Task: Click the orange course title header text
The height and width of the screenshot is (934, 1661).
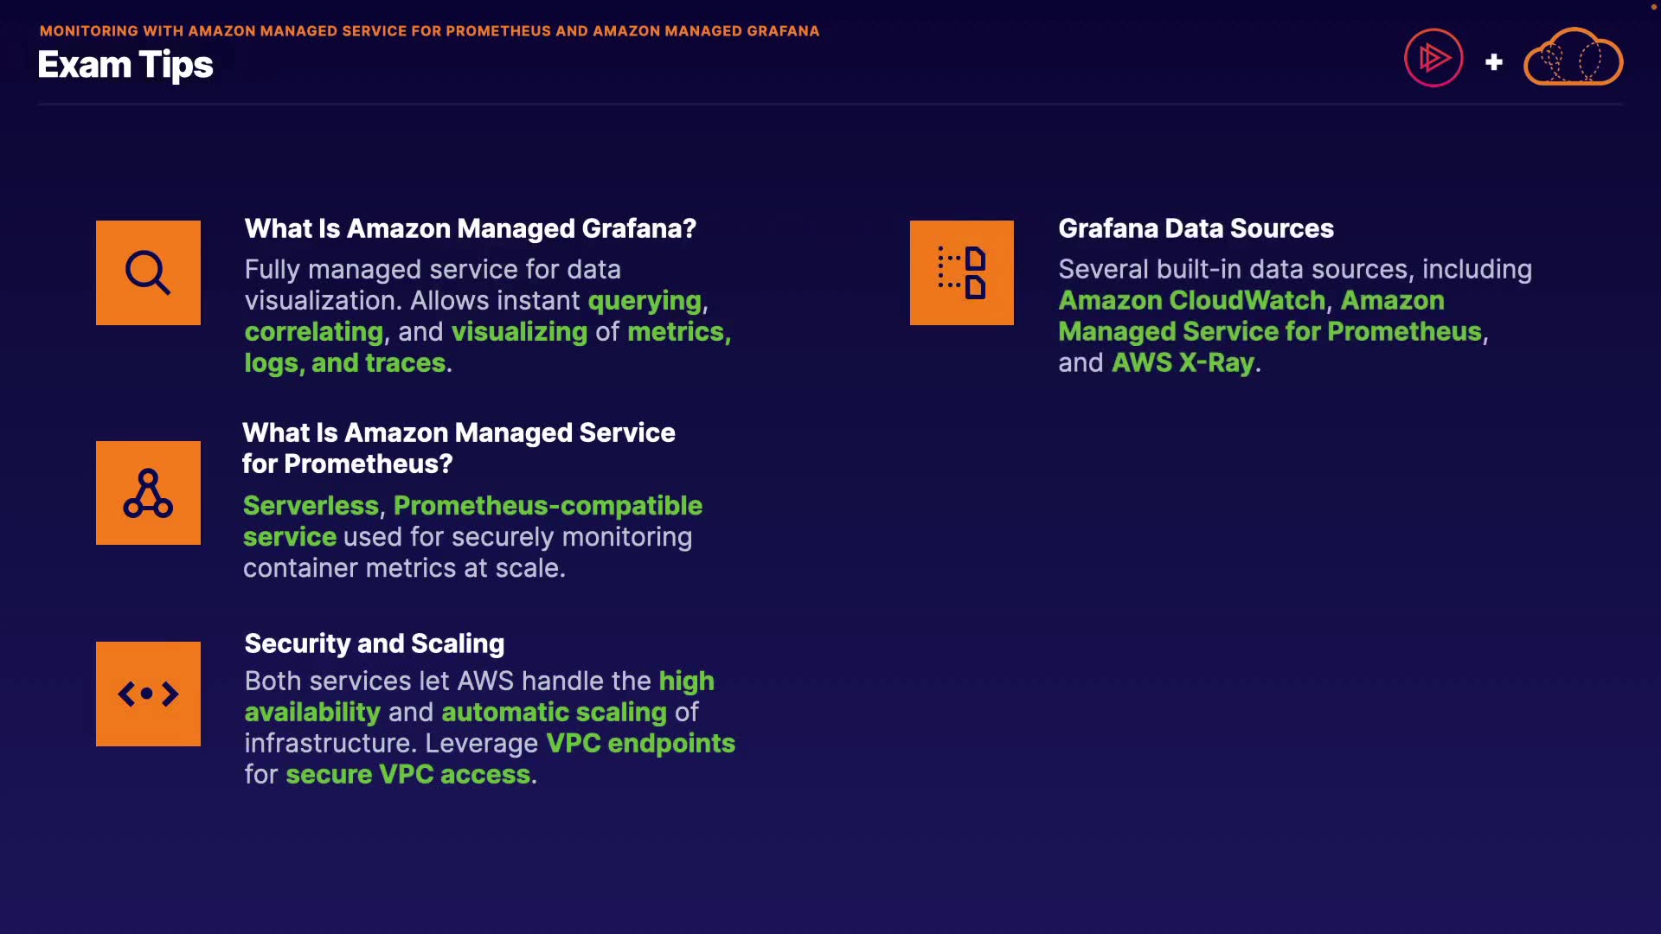Action: [x=429, y=31]
